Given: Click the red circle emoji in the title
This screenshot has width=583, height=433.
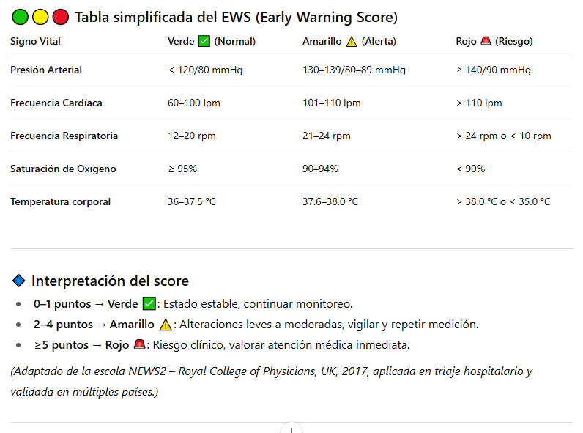Looking at the screenshot, I should (60, 17).
